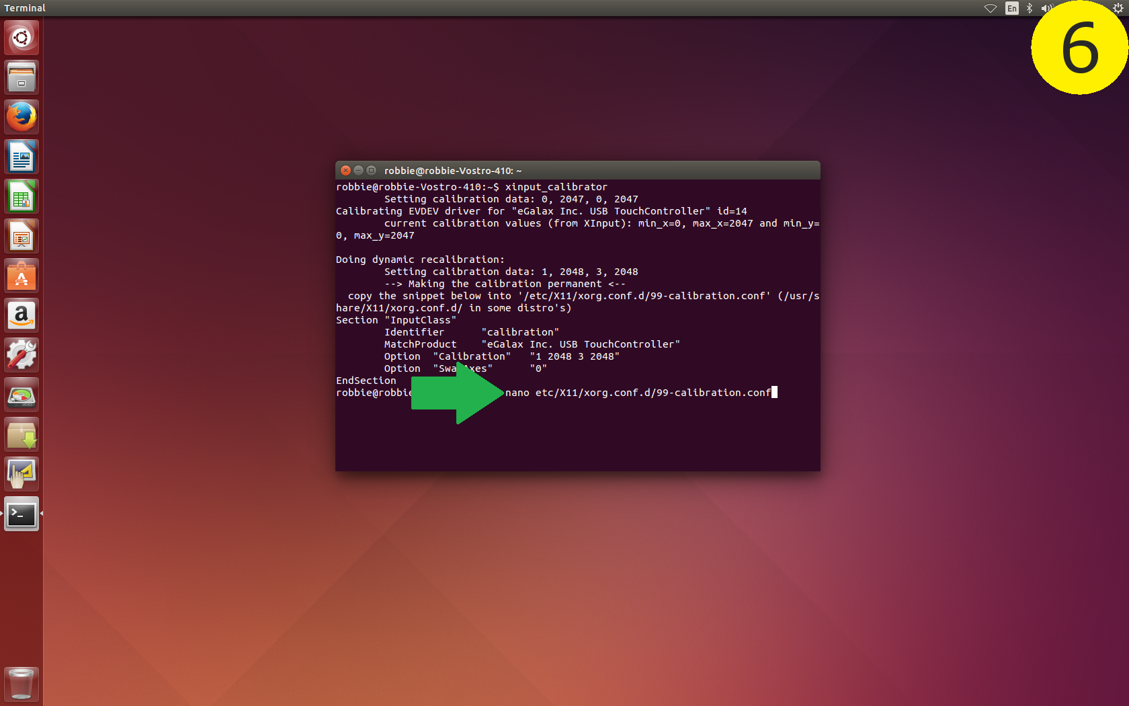
Task: Click the 'Making the calibration permanent' line
Action: (x=505, y=284)
